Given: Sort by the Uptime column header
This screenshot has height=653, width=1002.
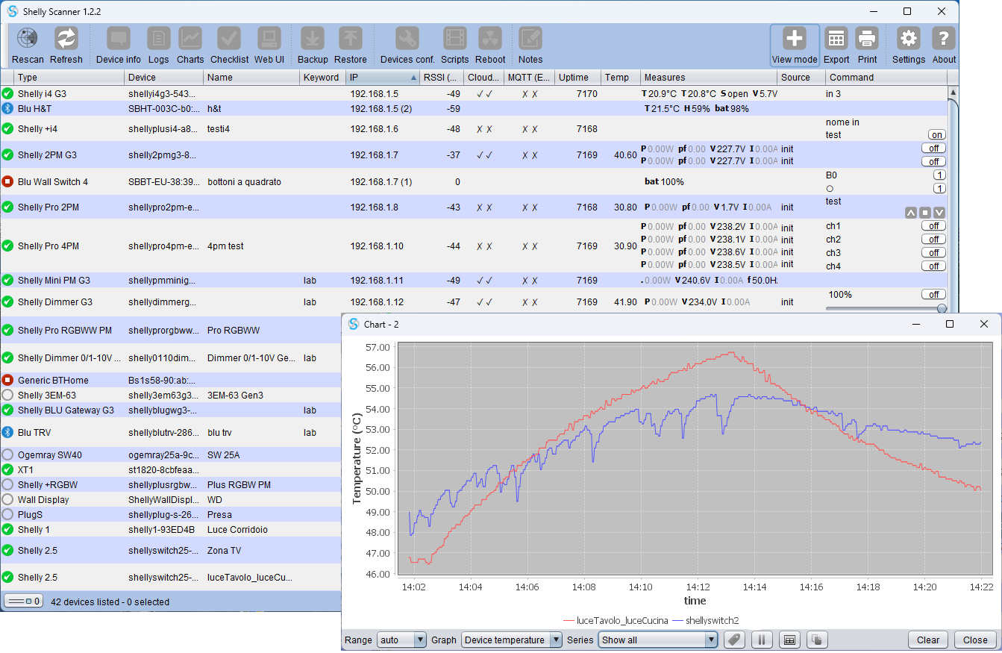Looking at the screenshot, I should point(578,77).
